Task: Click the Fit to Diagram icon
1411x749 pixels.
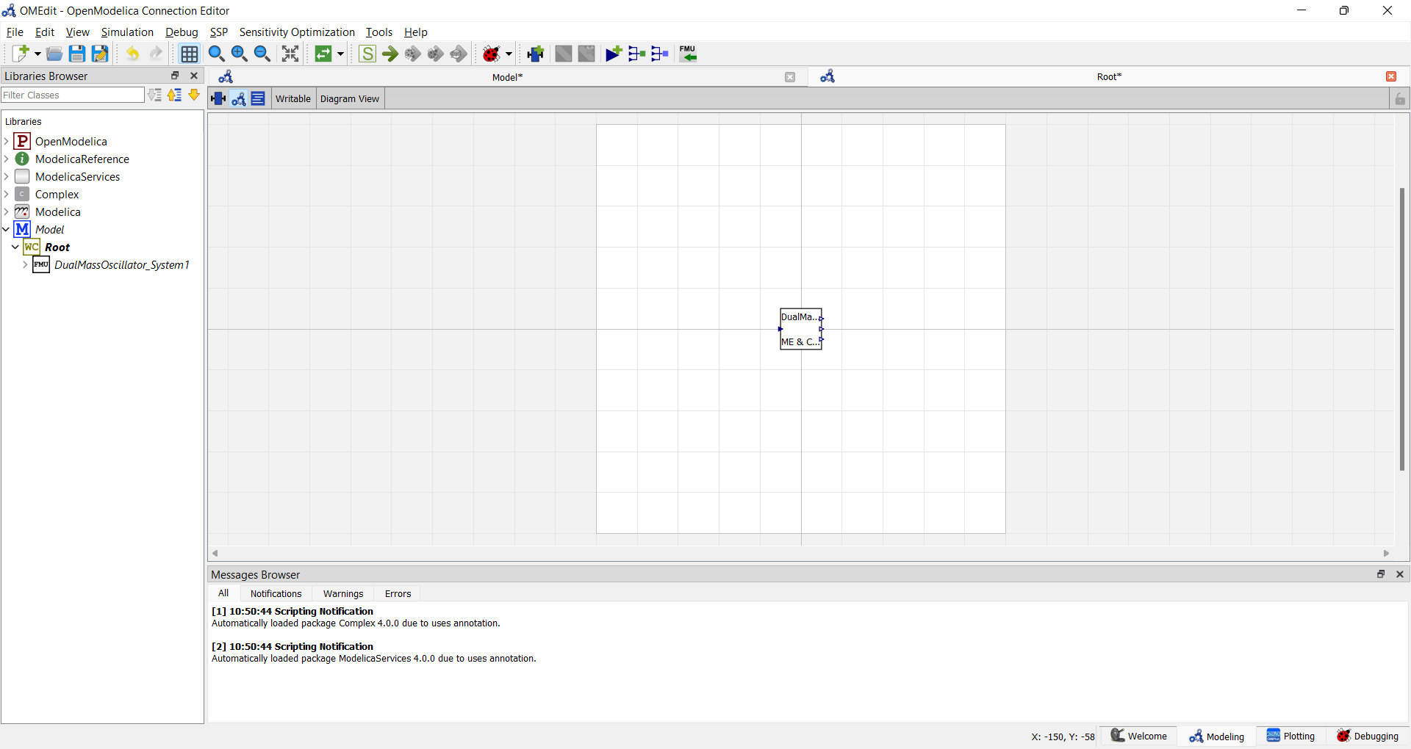Action: [x=290, y=54]
